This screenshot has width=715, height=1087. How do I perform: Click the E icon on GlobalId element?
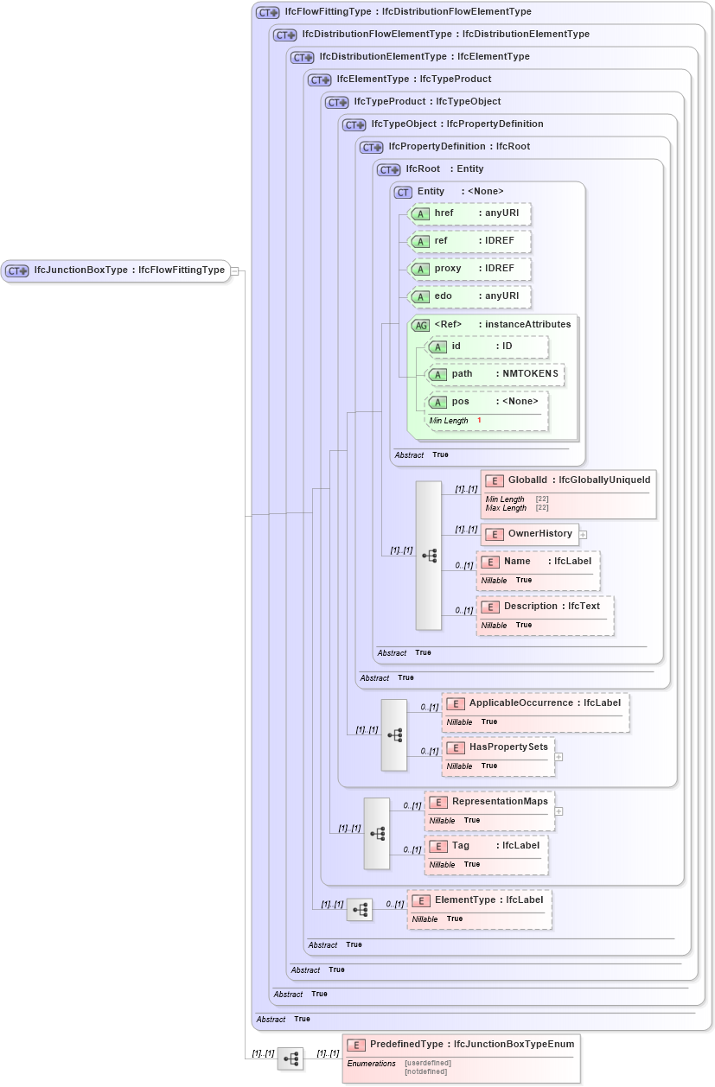(495, 480)
